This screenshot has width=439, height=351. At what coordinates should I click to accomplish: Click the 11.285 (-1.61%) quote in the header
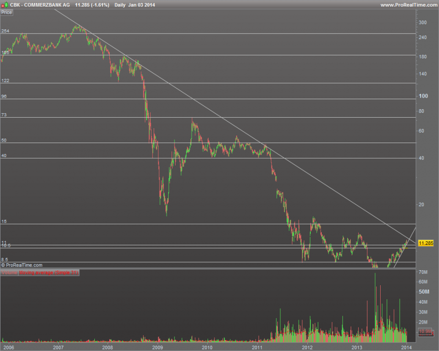click(x=92, y=5)
